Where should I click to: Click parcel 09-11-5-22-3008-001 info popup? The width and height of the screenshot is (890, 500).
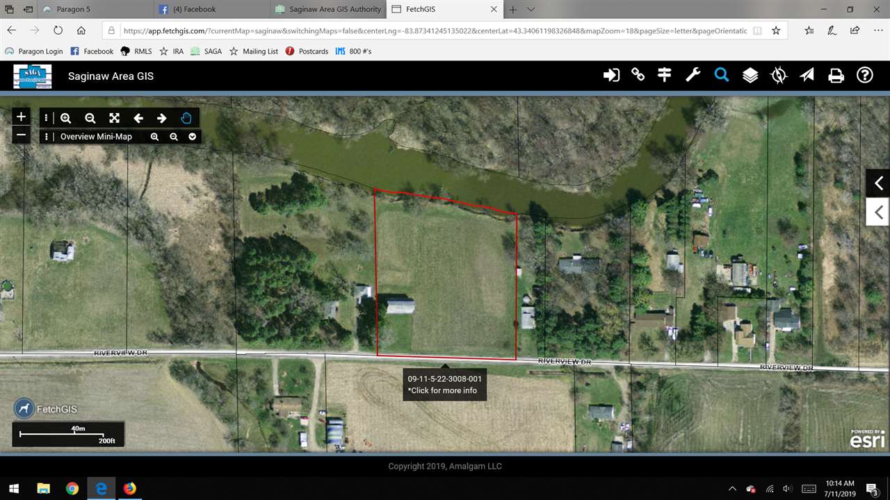click(x=445, y=384)
